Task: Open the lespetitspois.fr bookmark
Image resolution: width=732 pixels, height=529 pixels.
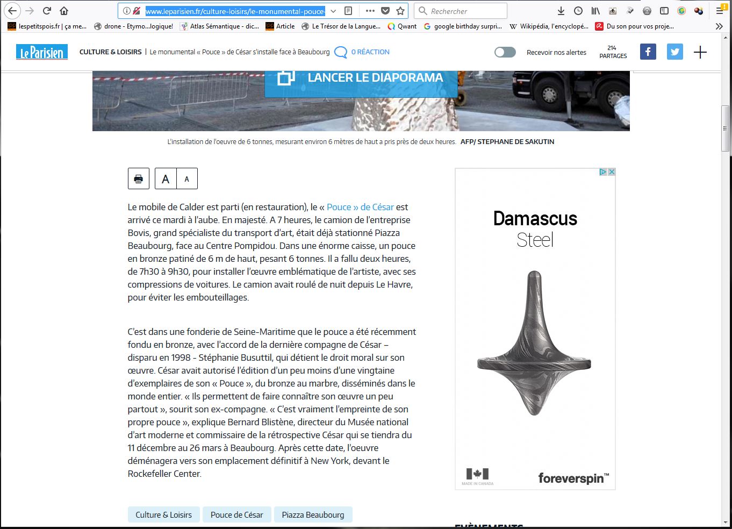Action: click(47, 26)
